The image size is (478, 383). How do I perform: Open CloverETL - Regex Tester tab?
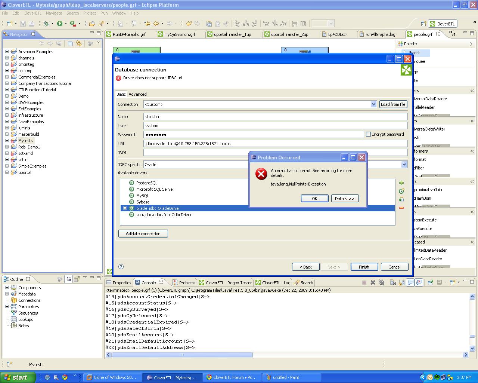[226, 283]
